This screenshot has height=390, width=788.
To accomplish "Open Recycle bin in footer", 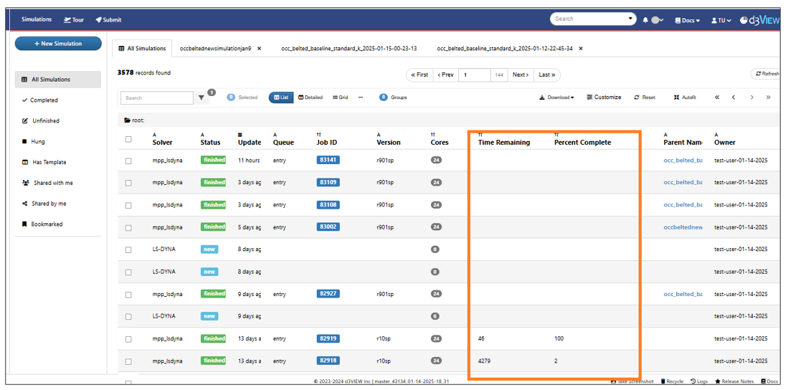I will point(672,381).
